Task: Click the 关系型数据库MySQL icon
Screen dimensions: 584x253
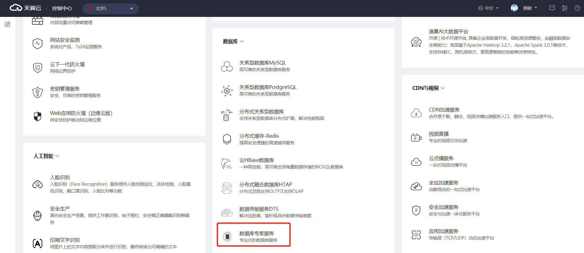Action: click(x=227, y=66)
